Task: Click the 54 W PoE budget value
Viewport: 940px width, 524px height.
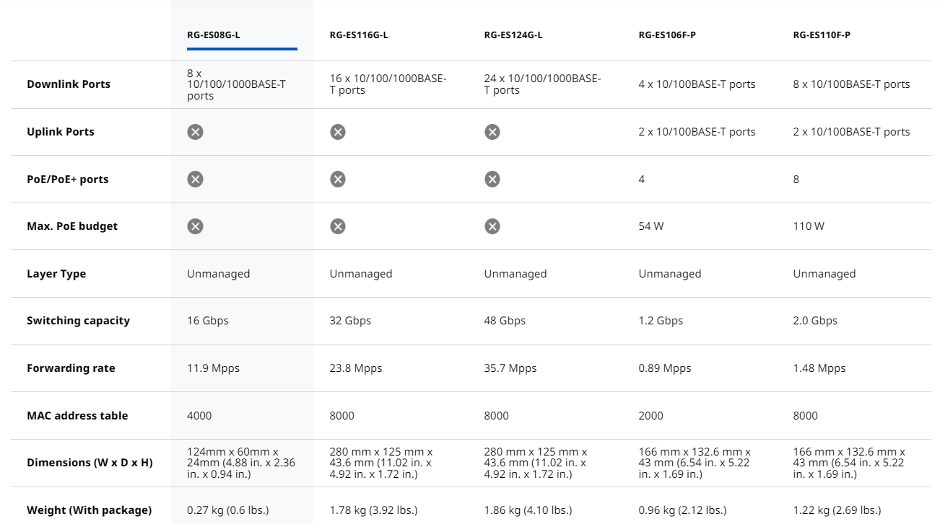Action: [x=650, y=226]
